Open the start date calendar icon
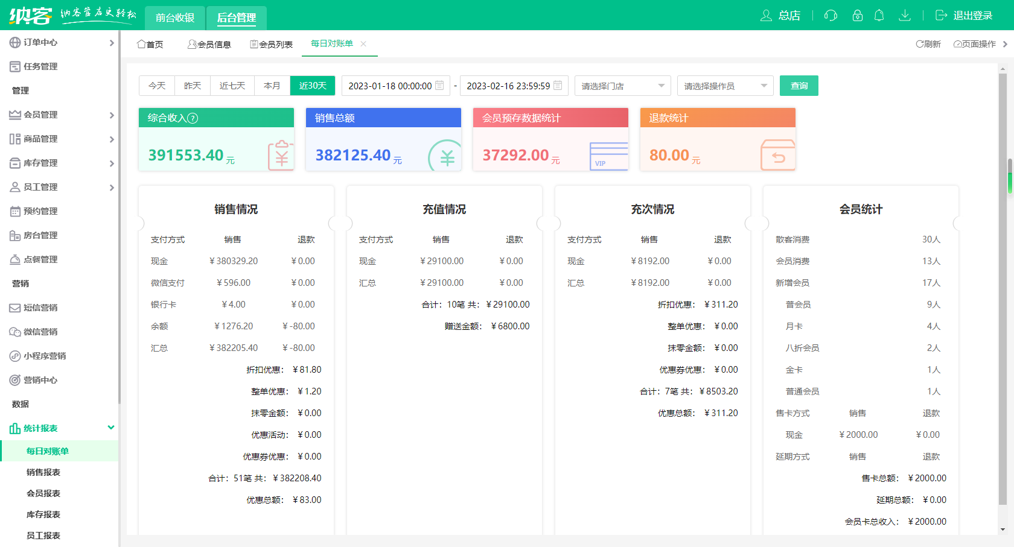Viewport: 1014px width, 547px height. point(439,86)
